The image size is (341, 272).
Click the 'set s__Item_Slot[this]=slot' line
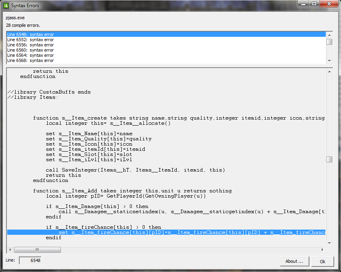pyautogui.click(x=89, y=154)
